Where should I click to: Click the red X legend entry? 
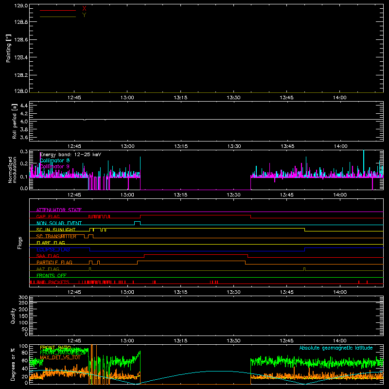tap(84, 9)
